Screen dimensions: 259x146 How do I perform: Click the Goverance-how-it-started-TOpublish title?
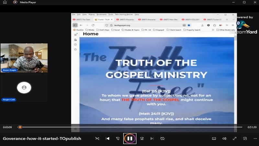click(x=42, y=139)
